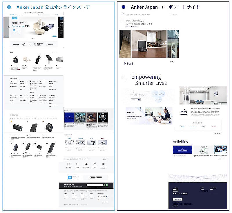The image size is (232, 213).
Task: Click the previous slide arrow on the hero banner
Action: coord(9,27)
